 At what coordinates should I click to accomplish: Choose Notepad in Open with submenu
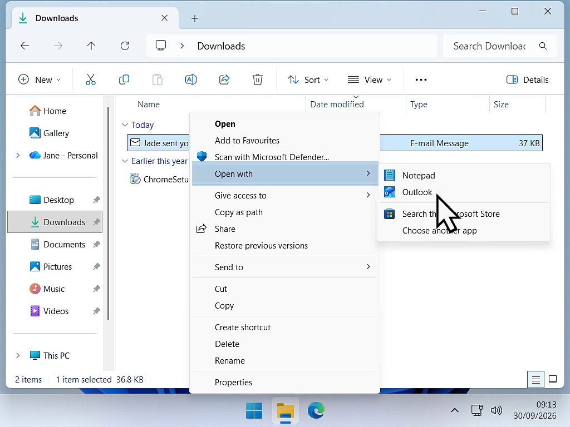(464, 175)
